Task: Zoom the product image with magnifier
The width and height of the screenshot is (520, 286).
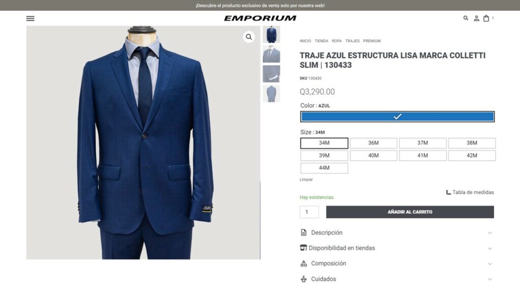Action: tap(249, 37)
